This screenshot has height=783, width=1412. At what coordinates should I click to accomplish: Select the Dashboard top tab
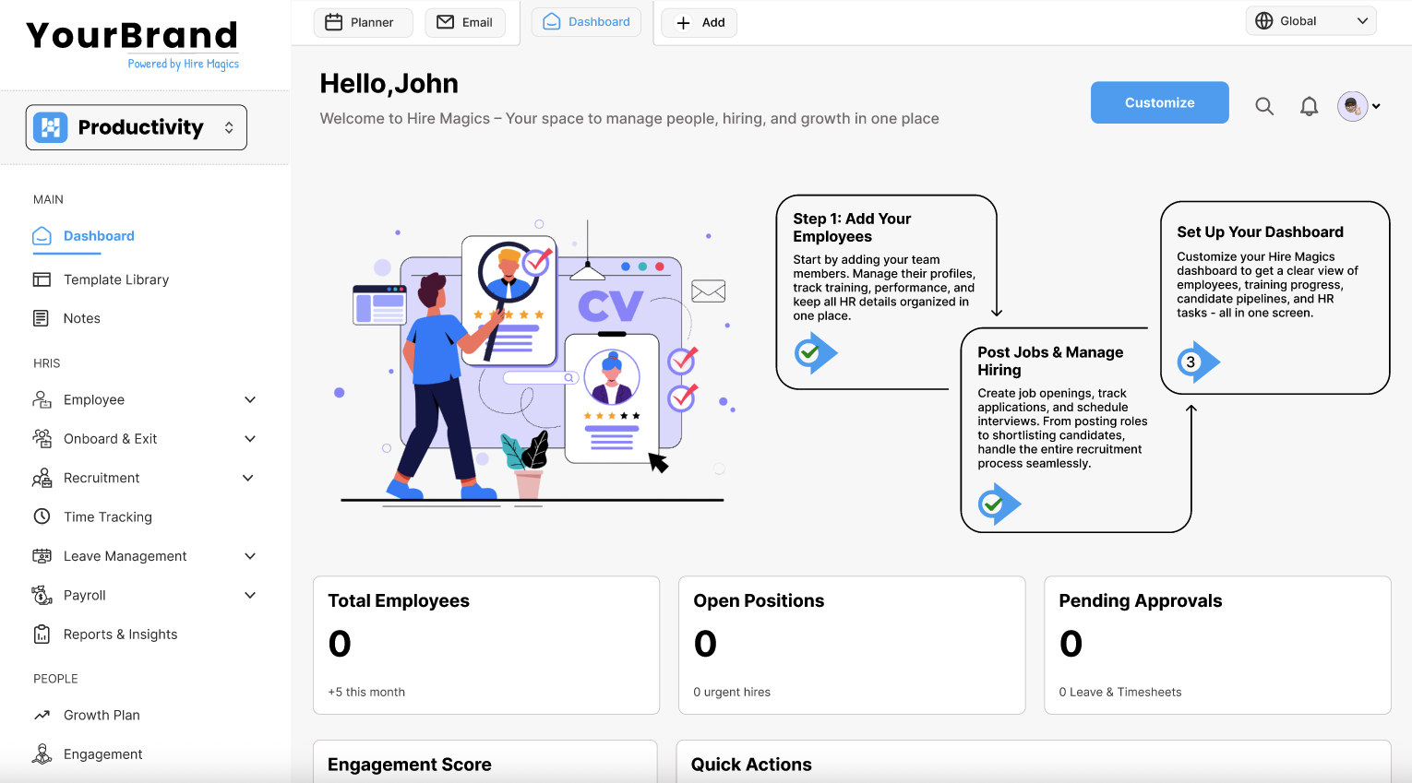click(586, 21)
